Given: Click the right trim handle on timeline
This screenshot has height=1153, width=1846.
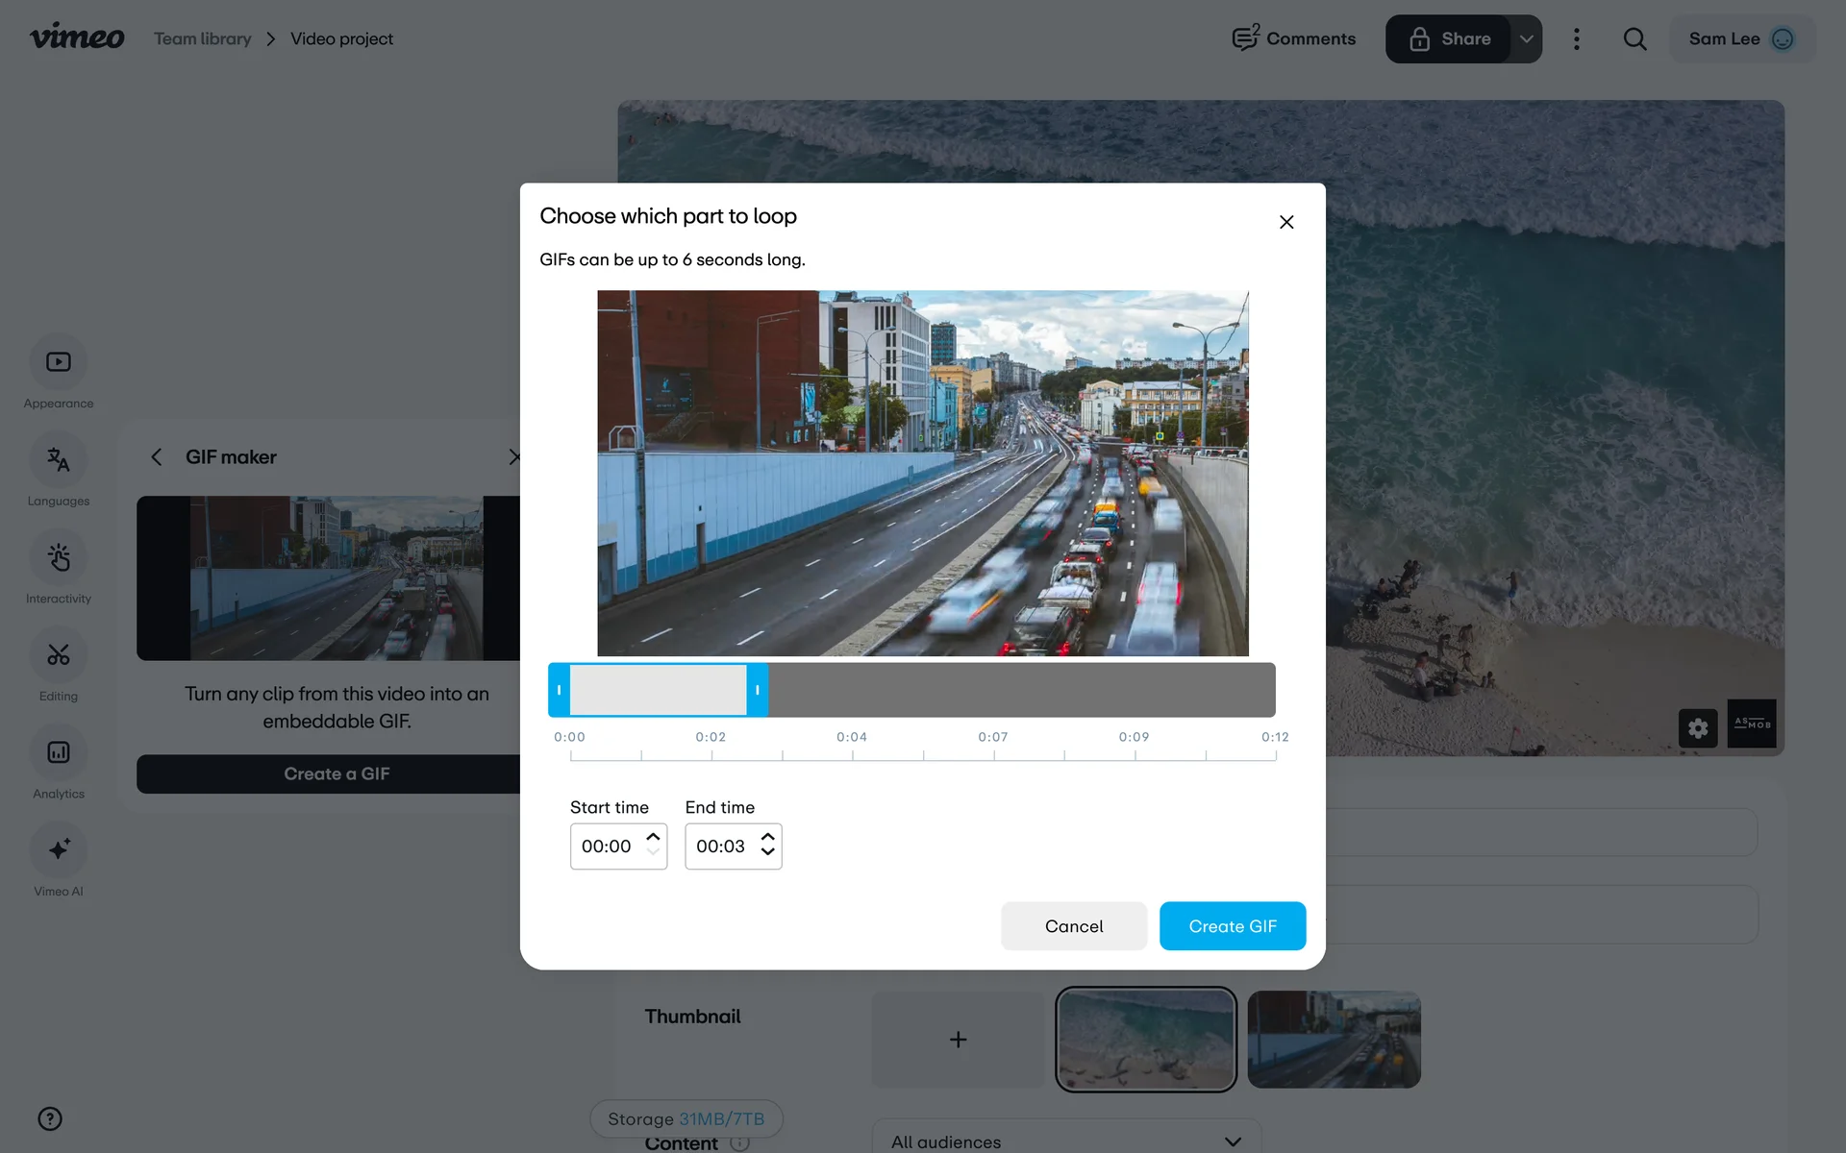Looking at the screenshot, I should click(x=758, y=690).
